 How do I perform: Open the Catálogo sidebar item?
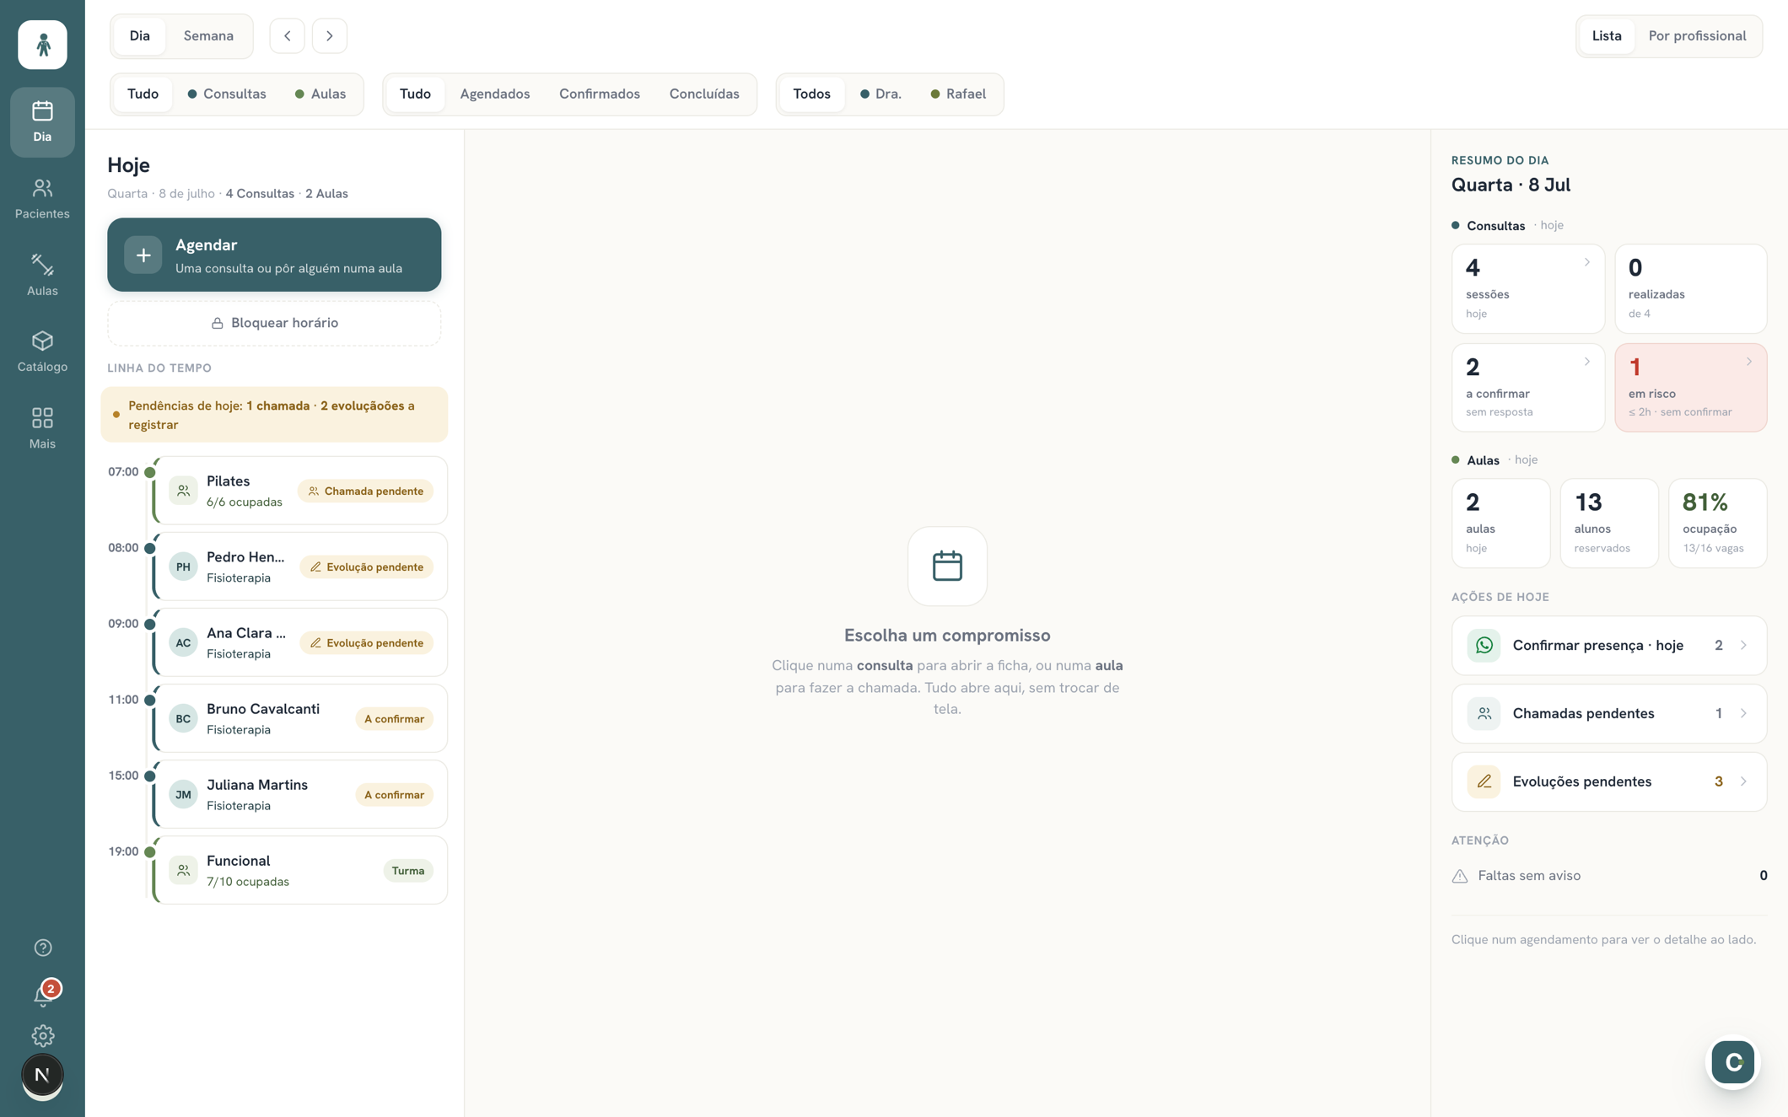pyautogui.click(x=42, y=352)
